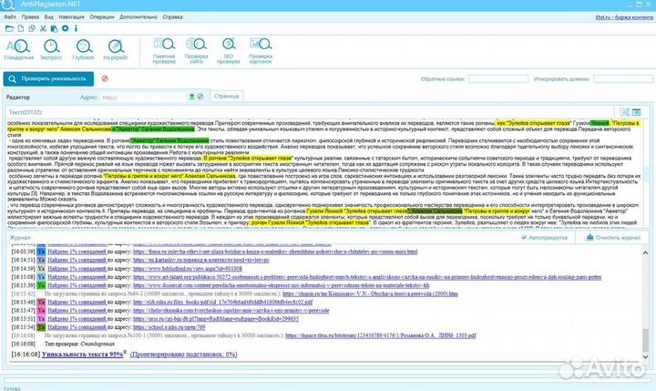Launch the website check tool
The image size is (656, 391).
point(195,49)
